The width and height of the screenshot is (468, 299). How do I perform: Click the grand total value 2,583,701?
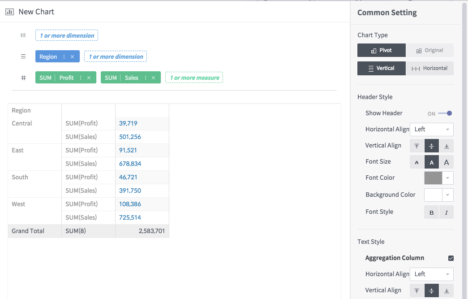tap(152, 231)
